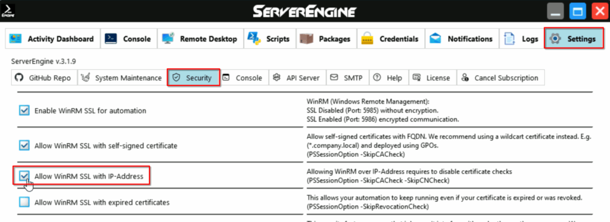Image resolution: width=610 pixels, height=222 pixels.
Task: Click the GitHub octocat icon
Action: 19,78
